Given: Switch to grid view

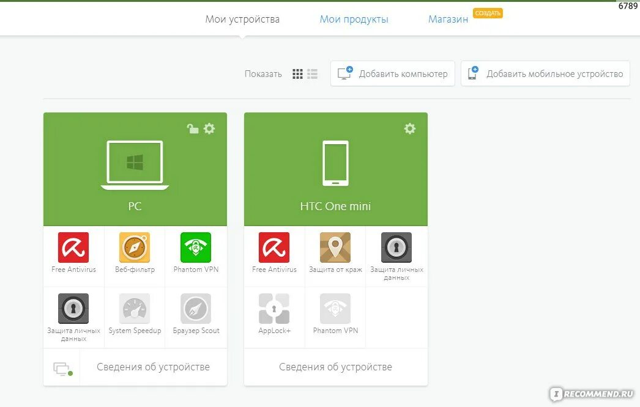Looking at the screenshot, I should point(297,74).
